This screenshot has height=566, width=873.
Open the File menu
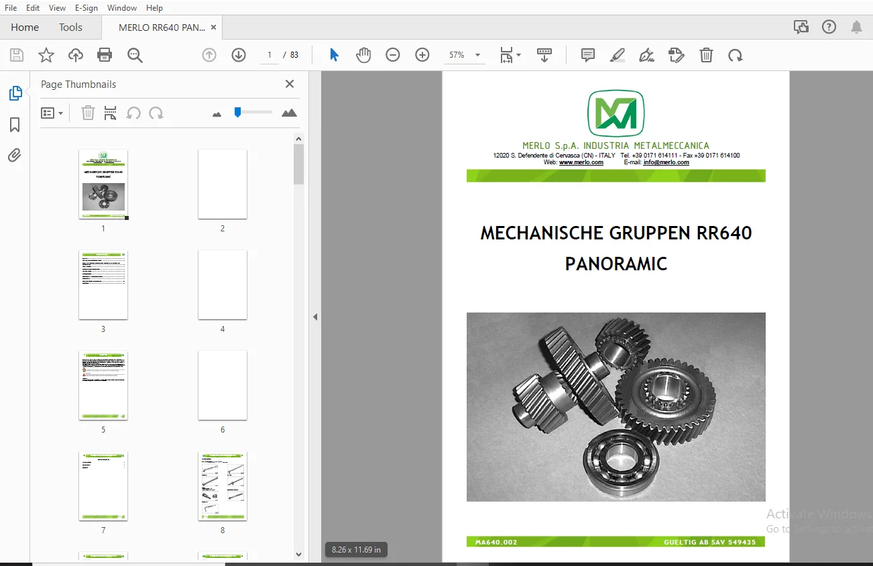(x=11, y=8)
